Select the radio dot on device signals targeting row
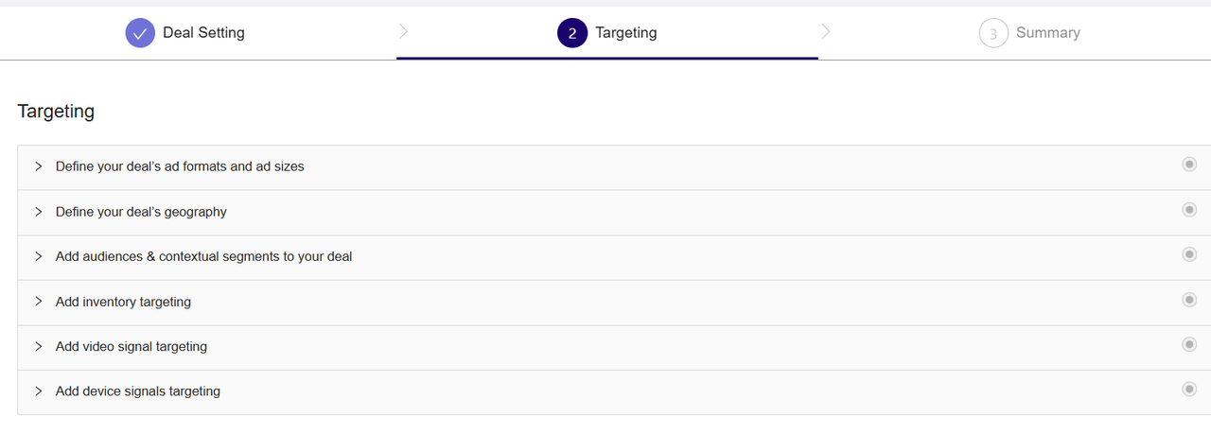Viewport: 1211px width, 434px height. pos(1189,390)
